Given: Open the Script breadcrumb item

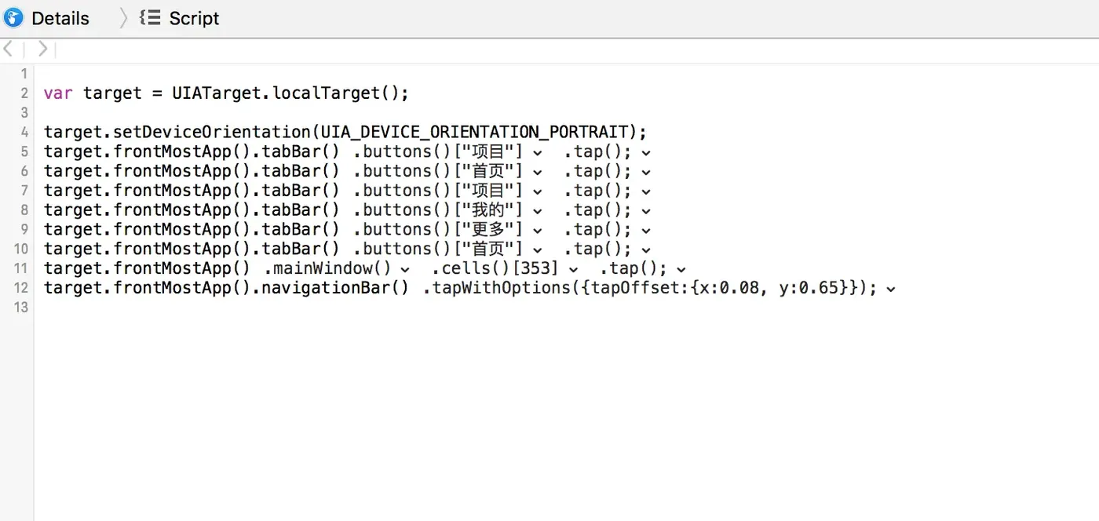Looking at the screenshot, I should (x=194, y=18).
